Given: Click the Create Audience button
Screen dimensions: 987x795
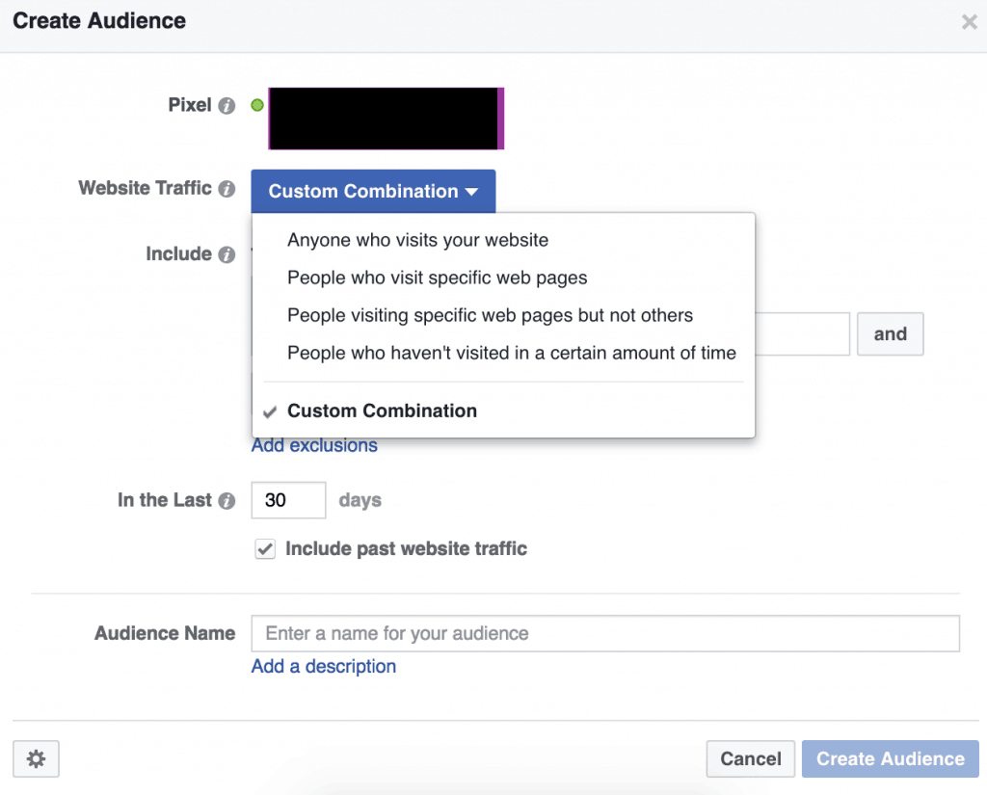Looking at the screenshot, I should [889, 758].
